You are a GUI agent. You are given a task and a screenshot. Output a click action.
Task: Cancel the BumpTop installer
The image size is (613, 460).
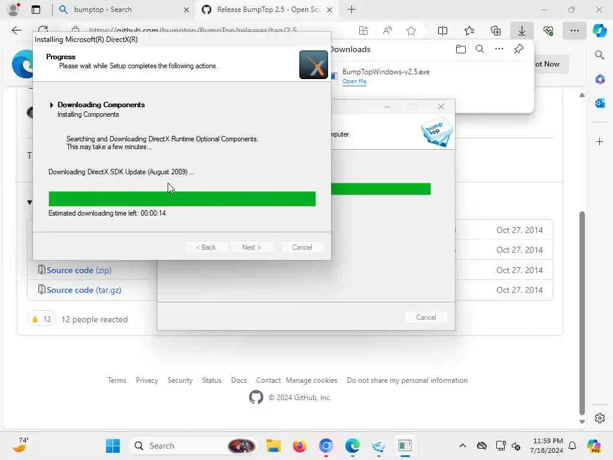point(426,317)
